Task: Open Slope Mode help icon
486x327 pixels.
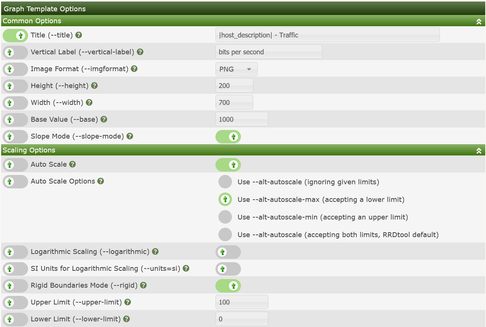Action: point(130,136)
